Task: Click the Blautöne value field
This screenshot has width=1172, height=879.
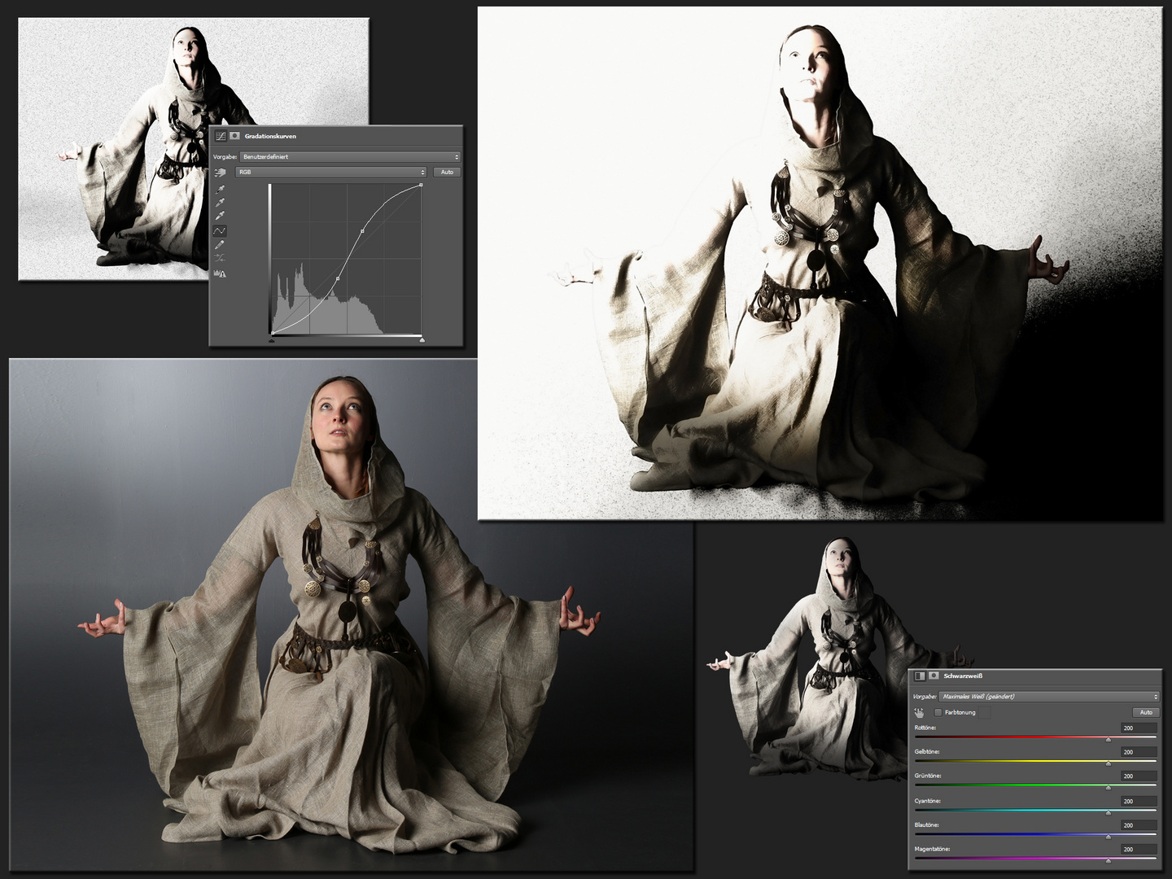Action: pyautogui.click(x=1139, y=825)
